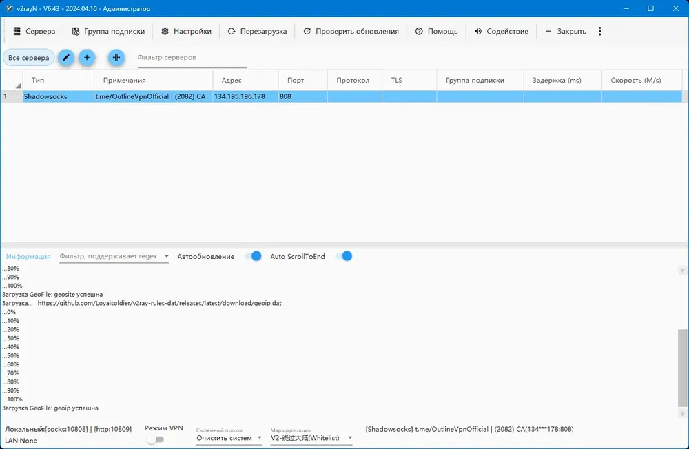Maximize the v2rayN window
The height and width of the screenshot is (449, 689).
pyautogui.click(x=651, y=8)
